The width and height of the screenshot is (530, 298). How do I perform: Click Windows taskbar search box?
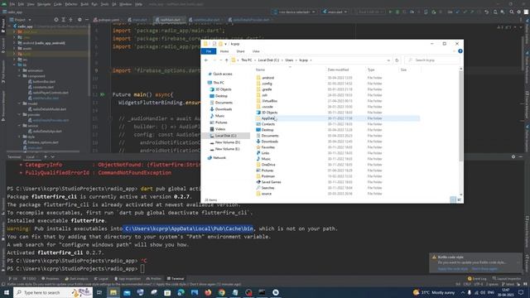(x=53, y=292)
